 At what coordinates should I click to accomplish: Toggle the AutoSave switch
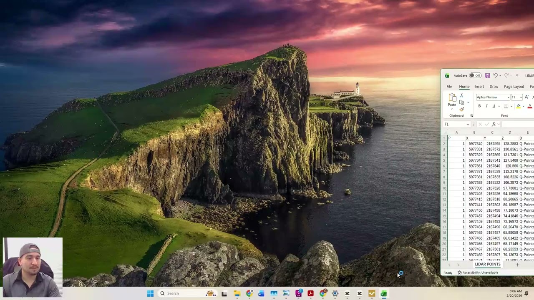[x=475, y=75]
